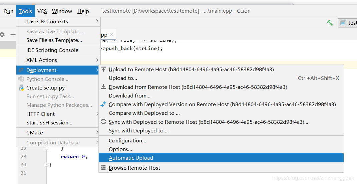Open the Window menu
Viewport: 357px width, 184px height.
[62, 11]
